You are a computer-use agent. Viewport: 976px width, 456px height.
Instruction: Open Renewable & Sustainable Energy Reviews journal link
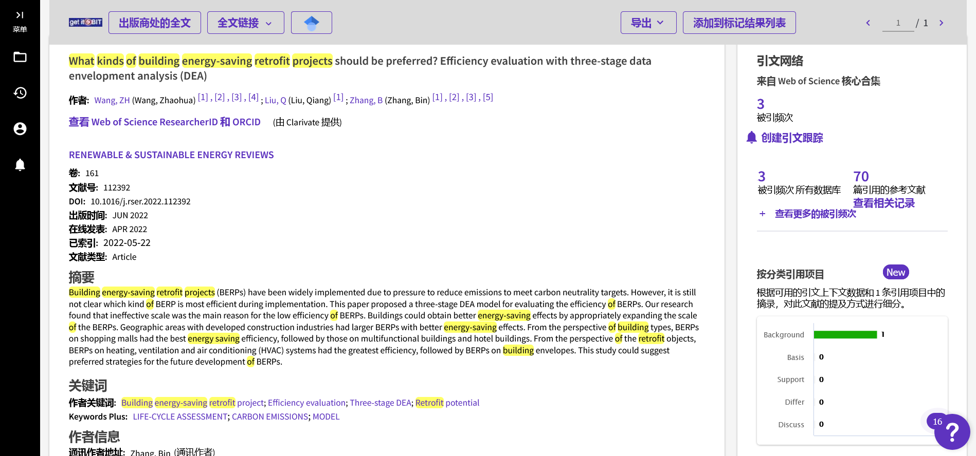point(171,155)
